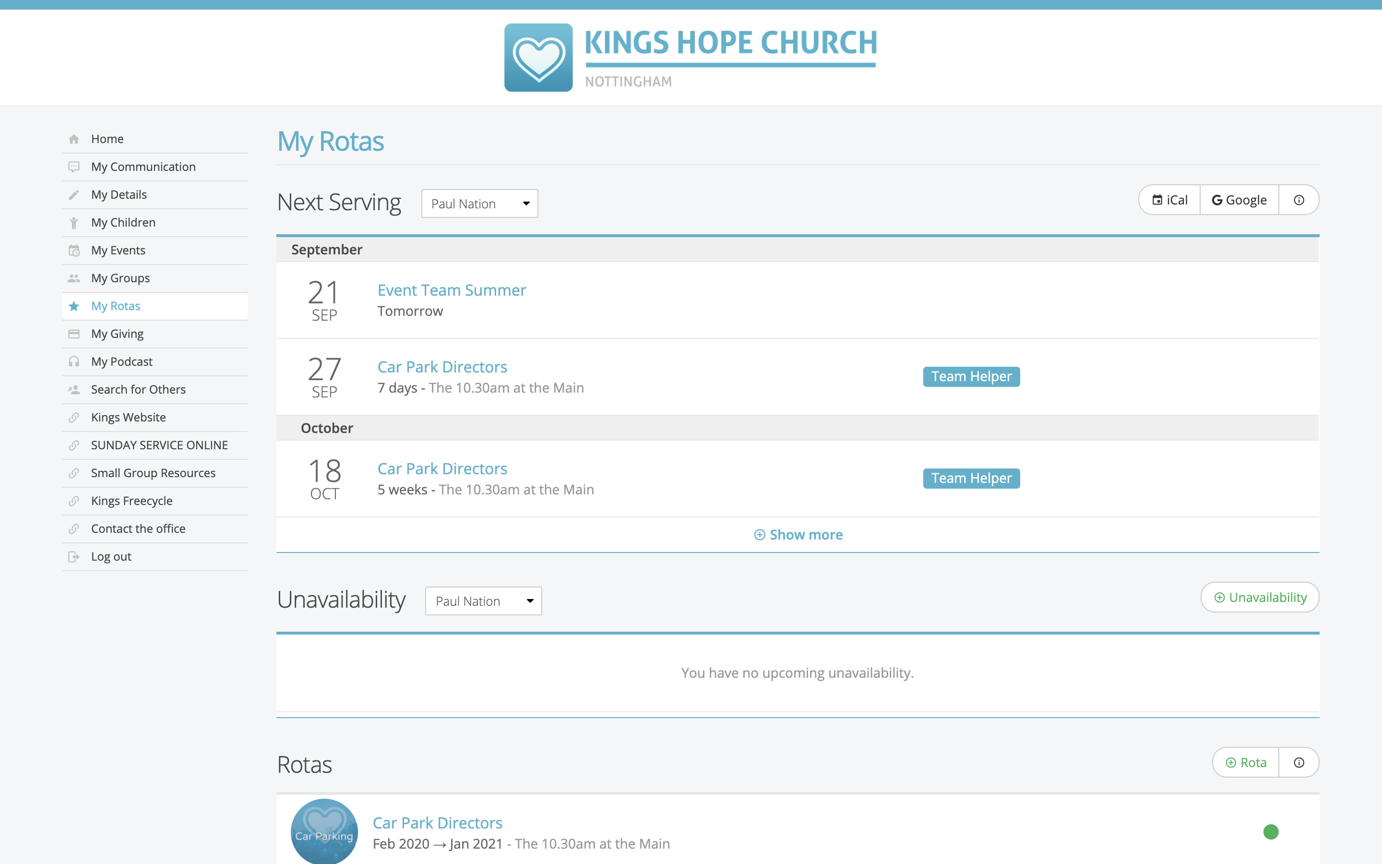Click the My Events calendar icon
The width and height of the screenshot is (1382, 864).
[x=75, y=250]
